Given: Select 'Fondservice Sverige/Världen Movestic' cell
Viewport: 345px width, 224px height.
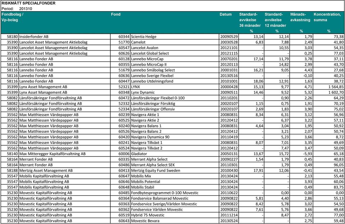Looking at the screenshot, I should (x=175, y=204).
